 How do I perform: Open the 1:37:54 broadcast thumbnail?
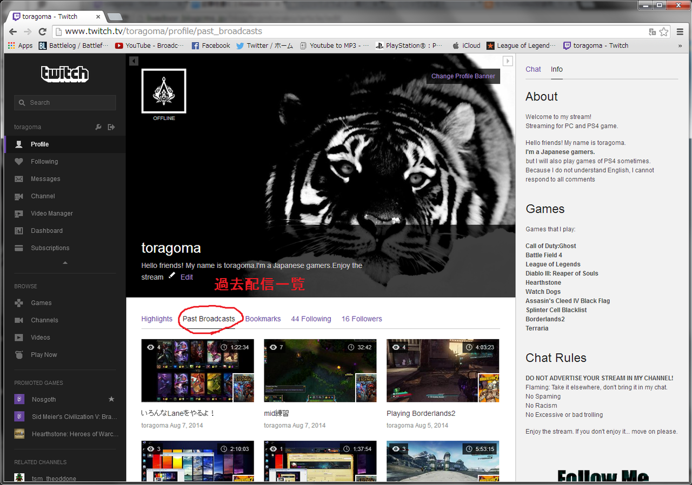(320, 461)
